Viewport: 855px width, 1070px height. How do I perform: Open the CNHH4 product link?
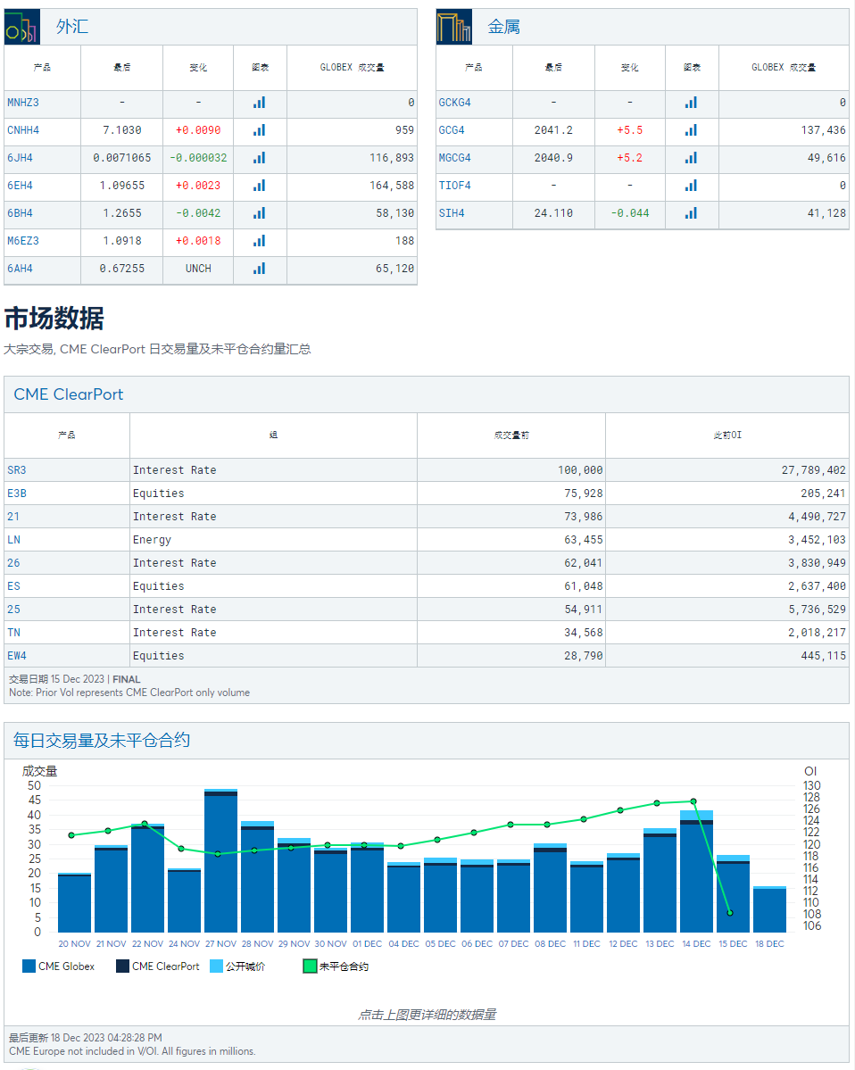(x=23, y=130)
